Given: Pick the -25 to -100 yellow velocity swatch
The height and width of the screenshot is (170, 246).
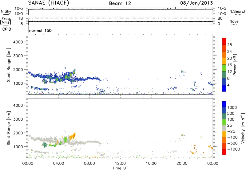Looking at the screenshot, I should 224,134.
